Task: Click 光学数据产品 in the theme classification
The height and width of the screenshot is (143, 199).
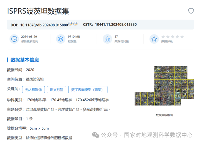Action: (69, 110)
